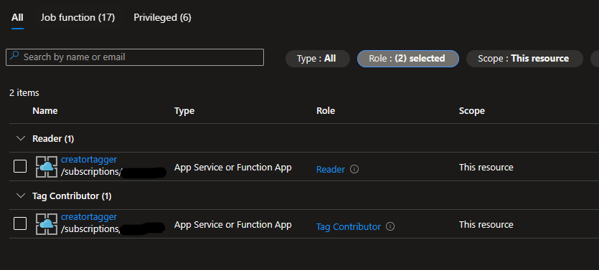Click the Name column header
The width and height of the screenshot is (599, 270).
click(x=45, y=111)
